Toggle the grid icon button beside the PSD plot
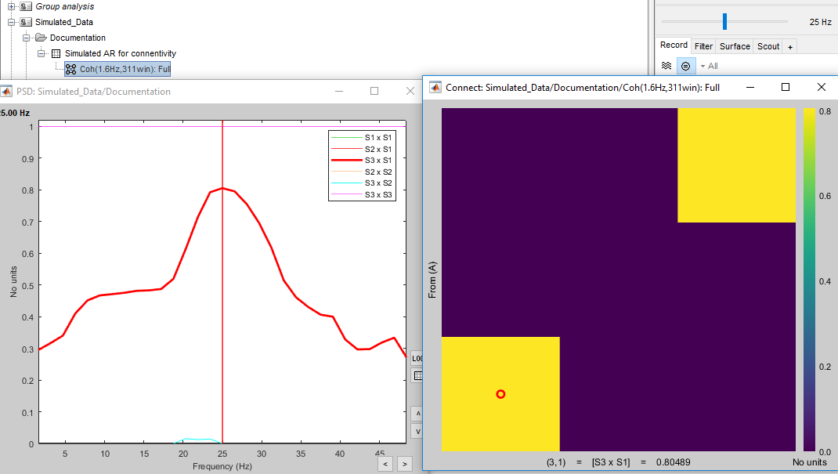This screenshot has width=838, height=474. tap(417, 376)
